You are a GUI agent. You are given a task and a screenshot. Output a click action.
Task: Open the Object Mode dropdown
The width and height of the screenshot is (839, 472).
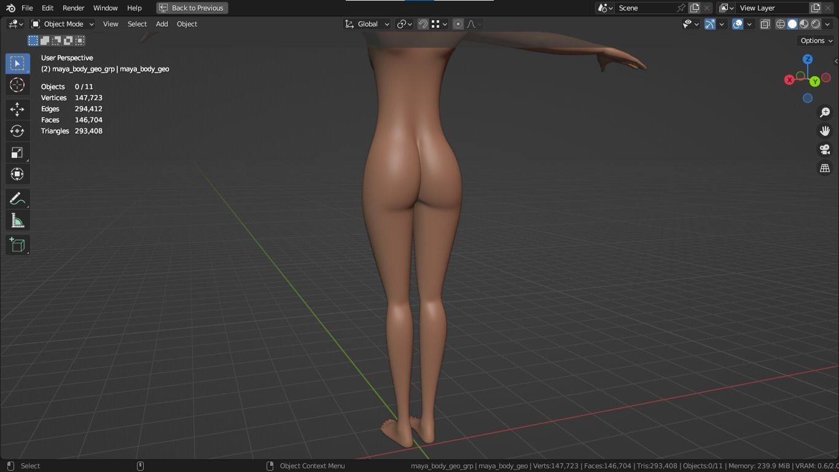pyautogui.click(x=62, y=24)
